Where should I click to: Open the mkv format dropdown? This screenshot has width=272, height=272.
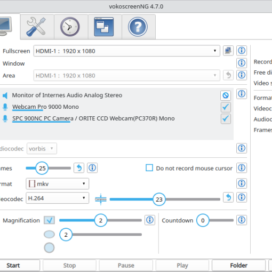click(x=58, y=183)
